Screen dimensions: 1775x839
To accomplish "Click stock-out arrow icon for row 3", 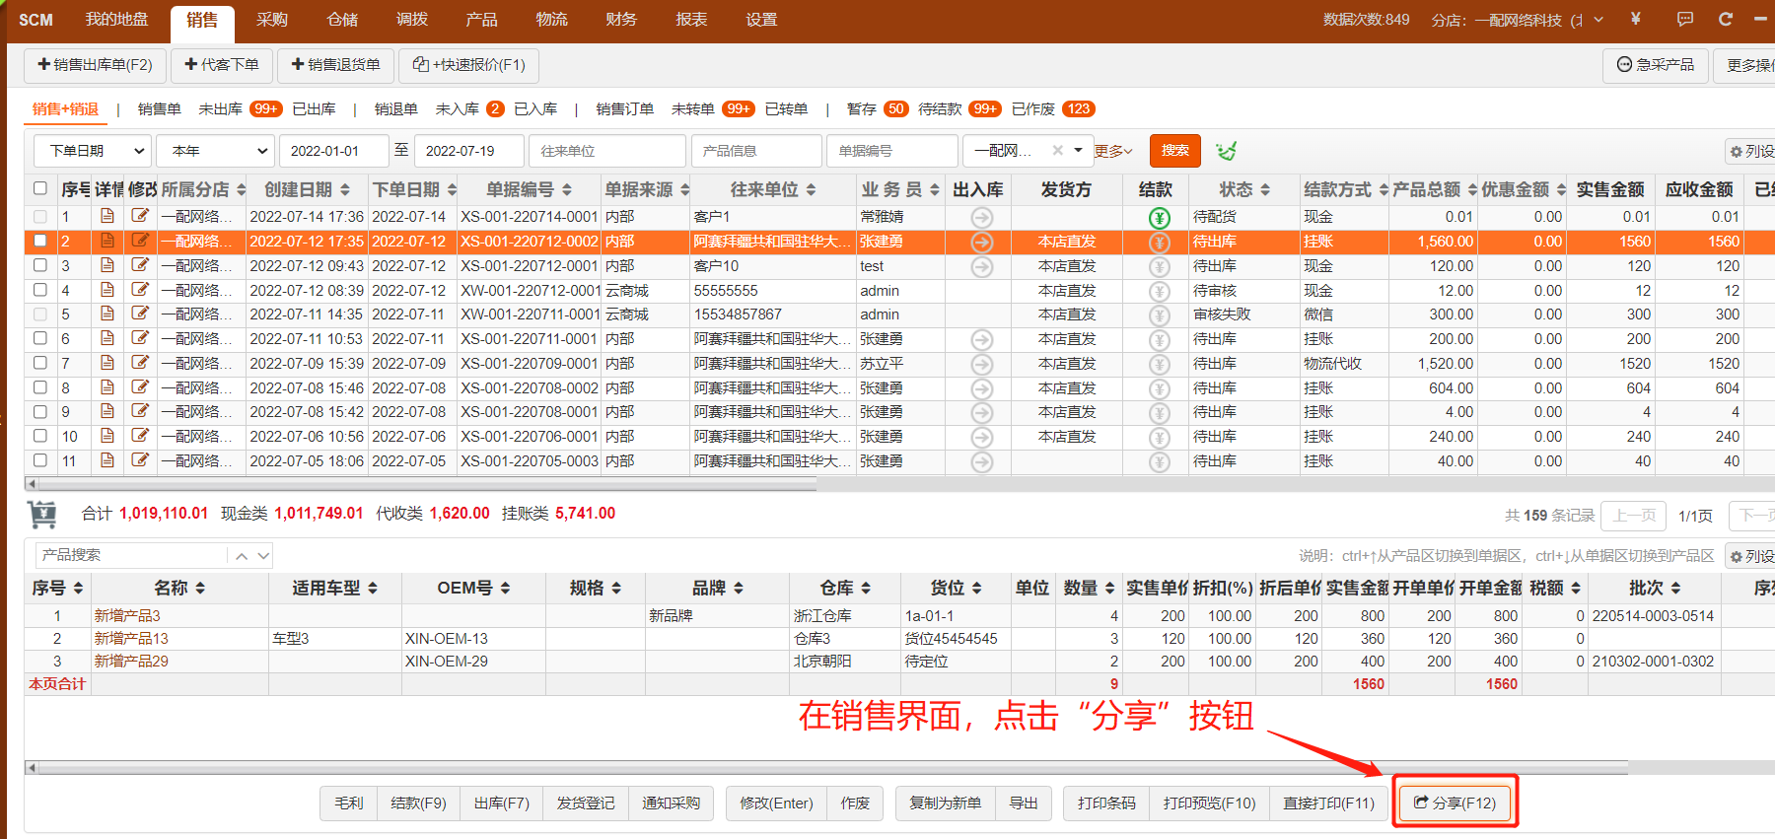I will [982, 266].
